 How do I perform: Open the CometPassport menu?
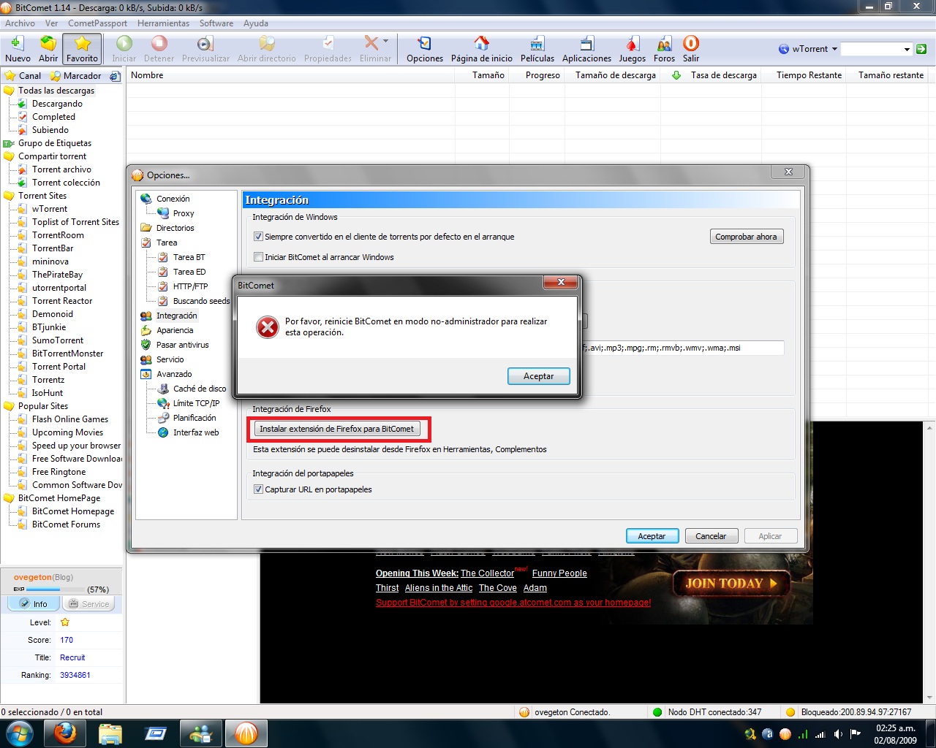pos(97,23)
